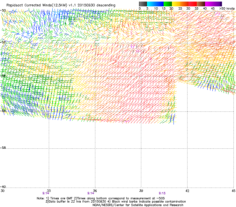
Task: Click the legend '15' knots label
Action: click(164, 9)
